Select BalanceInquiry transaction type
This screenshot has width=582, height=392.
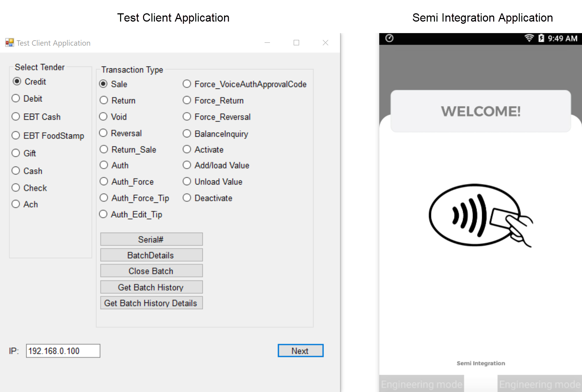pyautogui.click(x=187, y=134)
